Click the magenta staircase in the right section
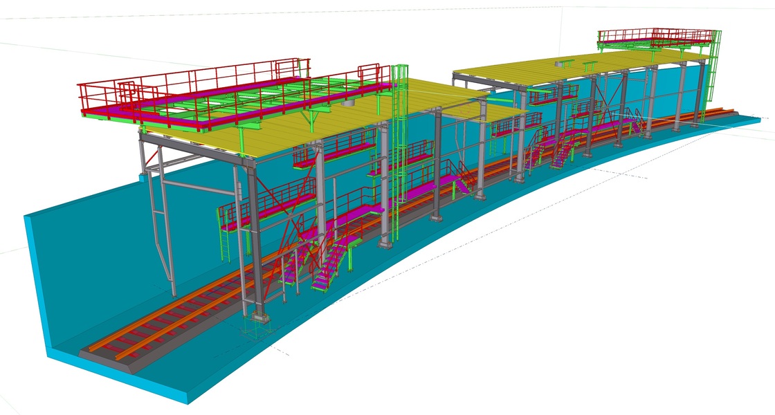 click(x=560, y=152)
